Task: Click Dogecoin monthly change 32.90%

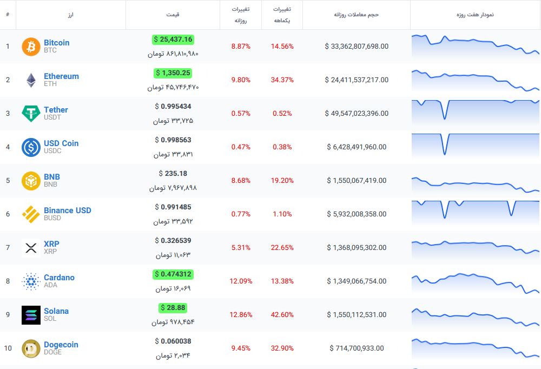Action: pyautogui.click(x=282, y=348)
